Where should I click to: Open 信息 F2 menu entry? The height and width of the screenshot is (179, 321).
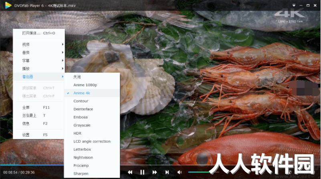(39, 123)
